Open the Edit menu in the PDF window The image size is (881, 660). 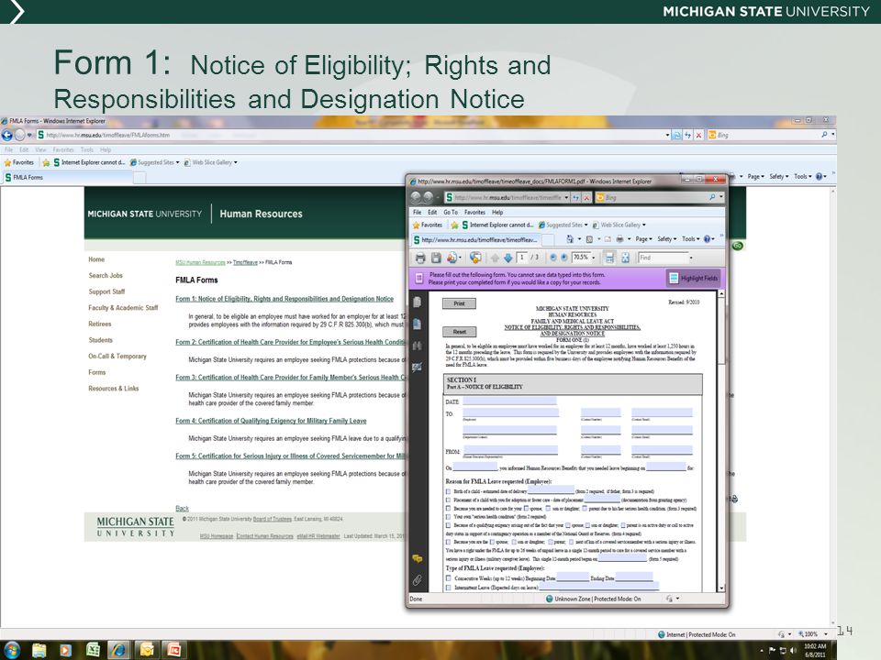[x=432, y=212]
